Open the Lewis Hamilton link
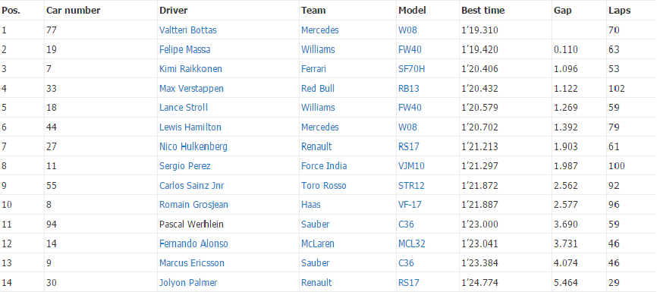The image size is (657, 292). pos(190,127)
